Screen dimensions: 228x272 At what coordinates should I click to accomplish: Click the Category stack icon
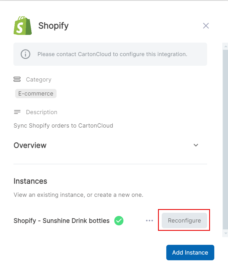coord(17,79)
